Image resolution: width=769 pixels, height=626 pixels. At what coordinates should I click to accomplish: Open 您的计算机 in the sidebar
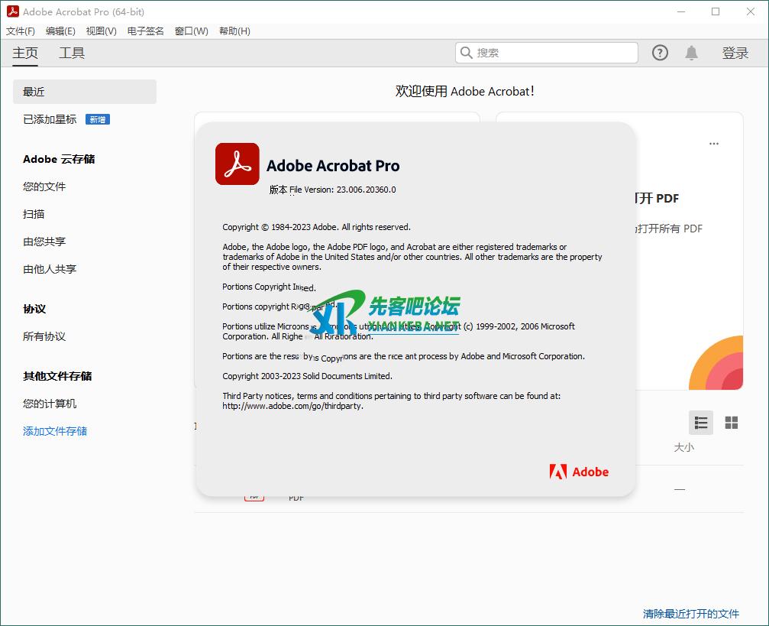click(x=50, y=404)
